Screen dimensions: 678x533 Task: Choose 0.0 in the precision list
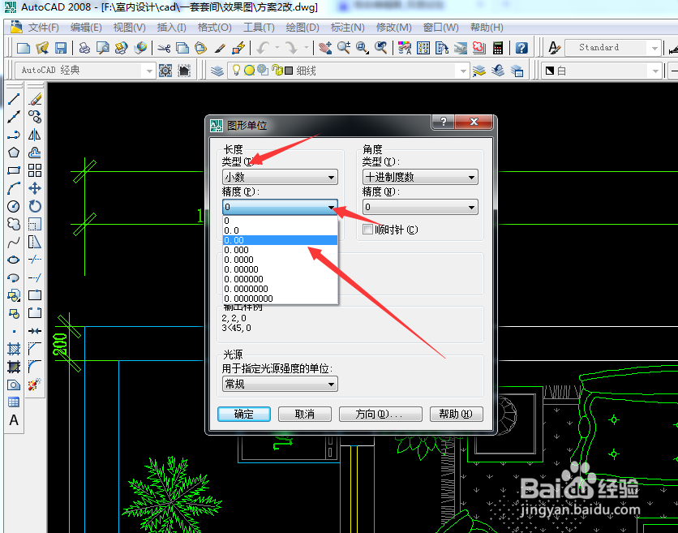tap(280, 230)
